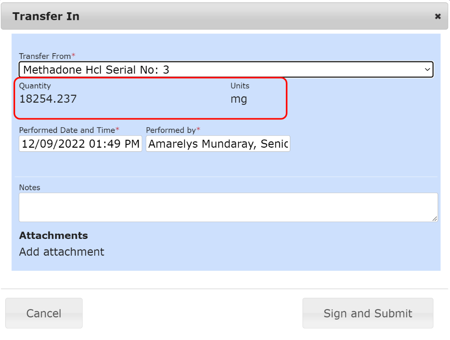Click the Notes label

(30, 187)
